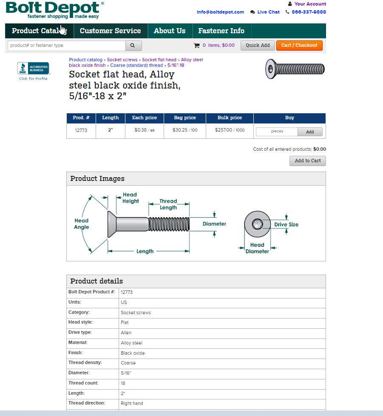The width and height of the screenshot is (383, 416).
Task: Focus the product# or fastener type search box
Action: (66, 46)
